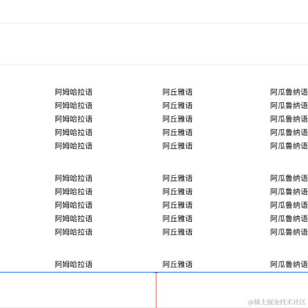Pick the last 阿丘雅语 of the first group
Screen dimensions: 308x308
pyautogui.click(x=177, y=146)
